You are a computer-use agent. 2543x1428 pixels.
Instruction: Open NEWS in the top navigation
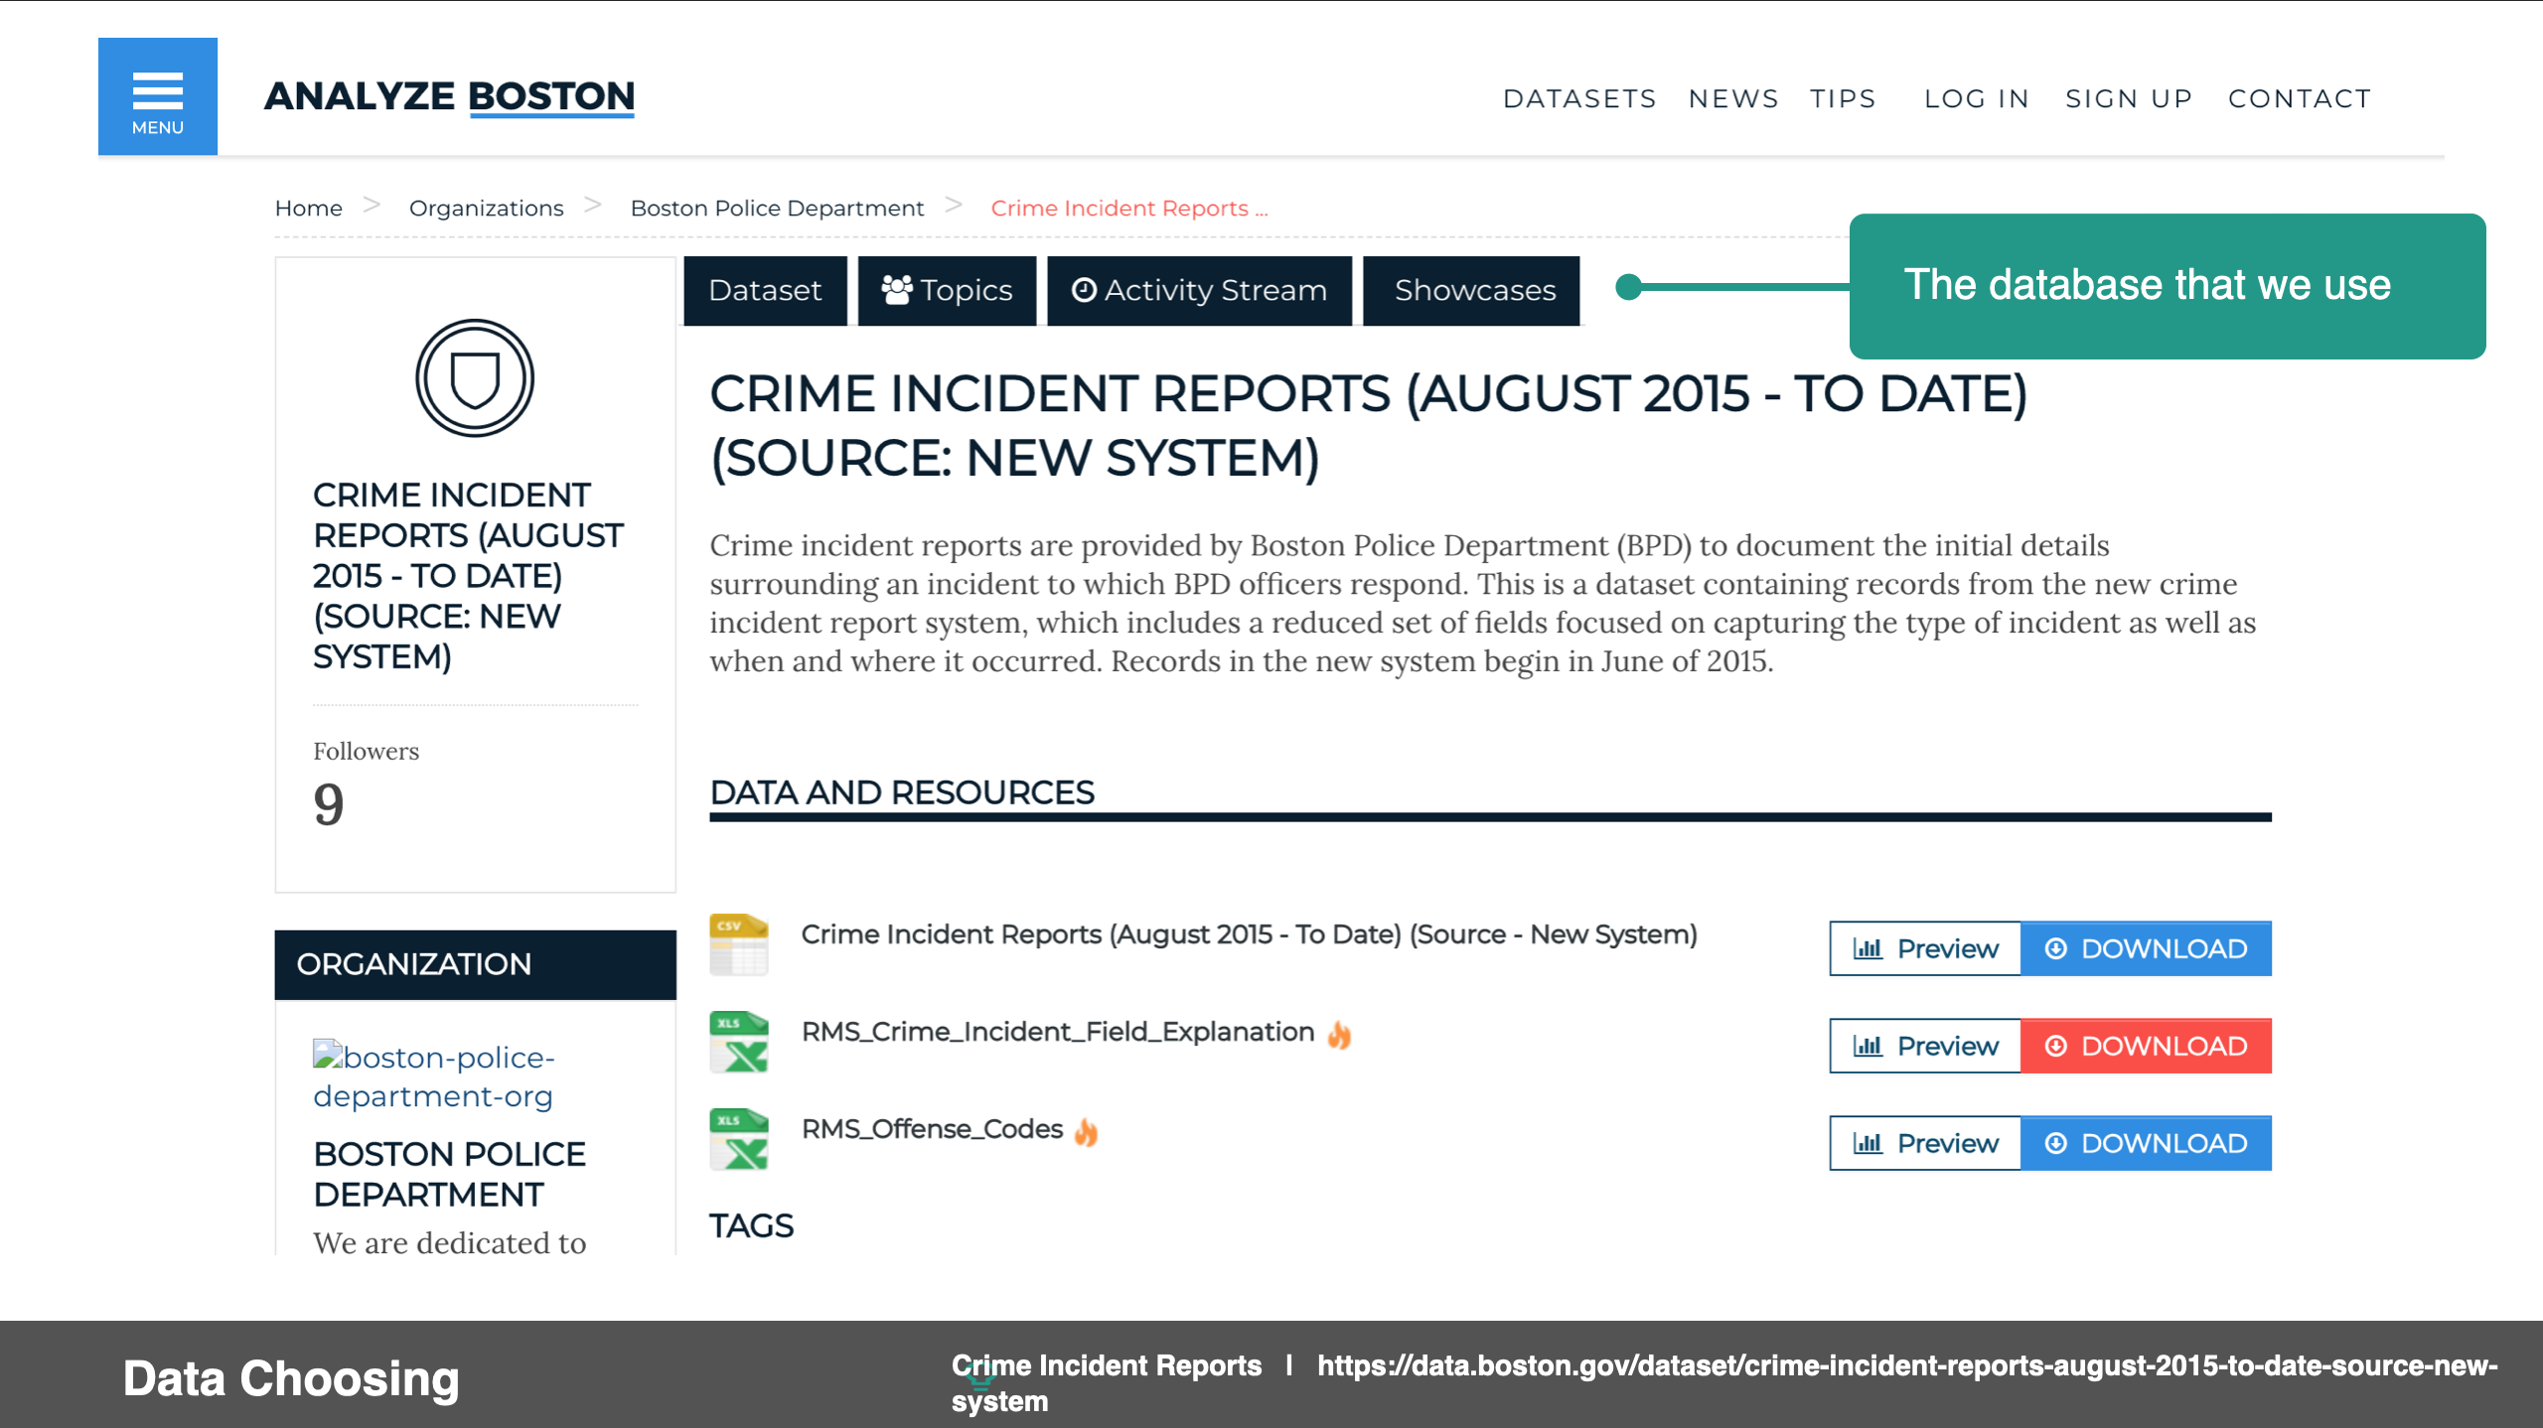pyautogui.click(x=1733, y=98)
